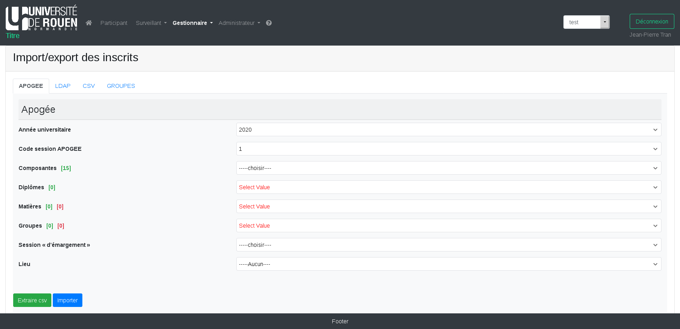
Task: Click the Extraire csv button
Action: tap(32, 300)
